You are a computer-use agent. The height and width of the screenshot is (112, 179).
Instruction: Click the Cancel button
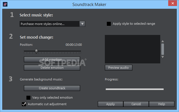[x=136, y=104]
